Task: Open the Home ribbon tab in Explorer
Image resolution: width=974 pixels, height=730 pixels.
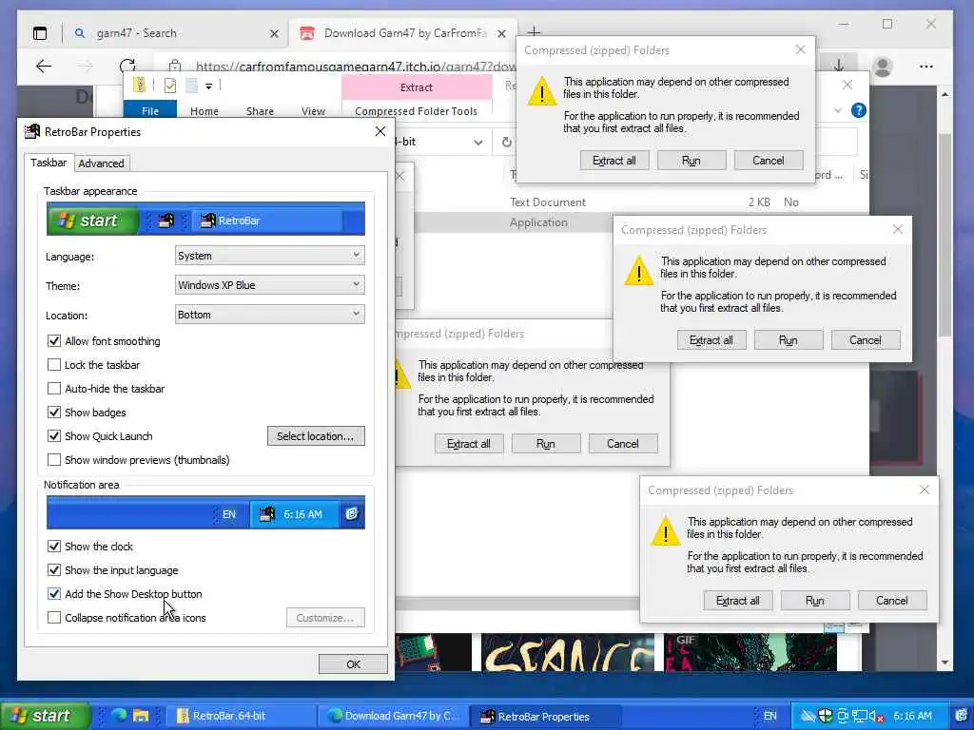Action: click(x=205, y=111)
